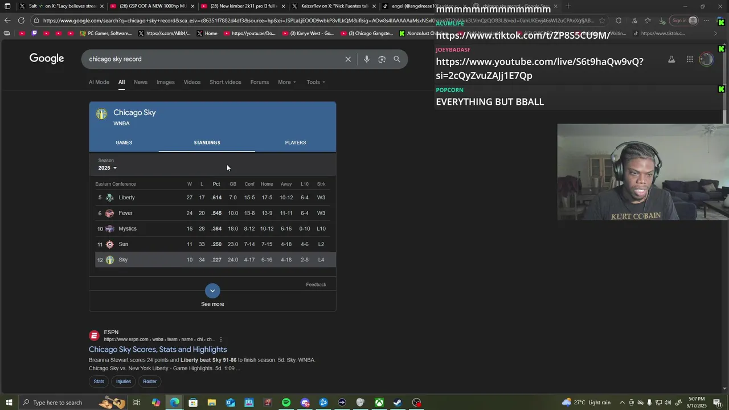
Task: Open the TikTok link in chat overlay
Action: coord(523,35)
